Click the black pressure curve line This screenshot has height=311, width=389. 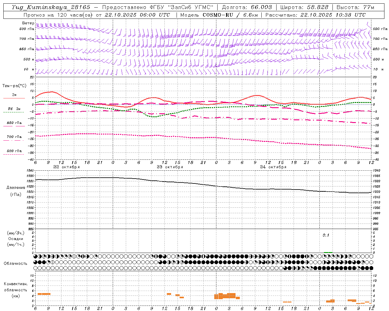204,184
